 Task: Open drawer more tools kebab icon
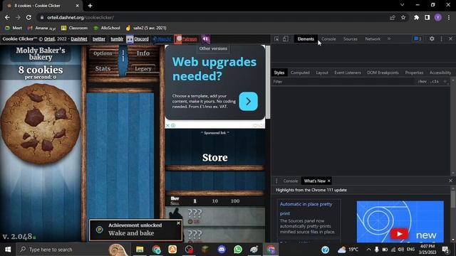276,181
